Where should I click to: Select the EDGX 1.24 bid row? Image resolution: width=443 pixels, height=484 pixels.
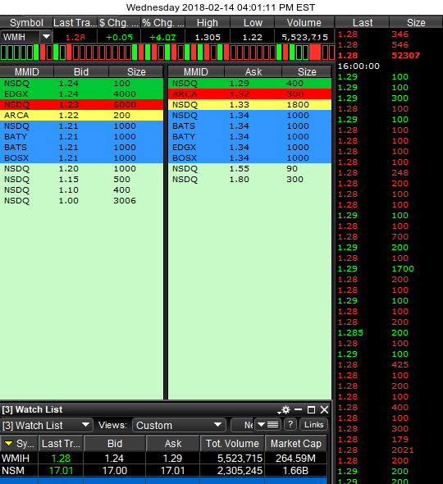click(81, 94)
